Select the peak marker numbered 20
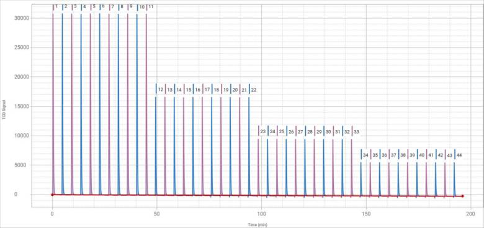Image resolution: width=484 pixels, height=228 pixels. click(235, 90)
